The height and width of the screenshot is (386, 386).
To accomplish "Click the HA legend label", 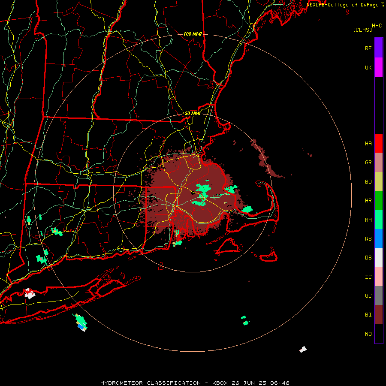I will tap(368, 144).
